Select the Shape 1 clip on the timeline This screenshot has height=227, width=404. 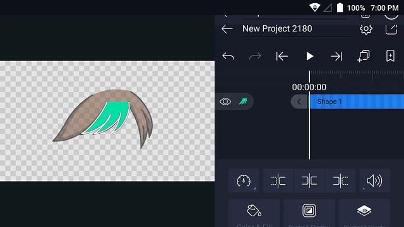coord(357,102)
